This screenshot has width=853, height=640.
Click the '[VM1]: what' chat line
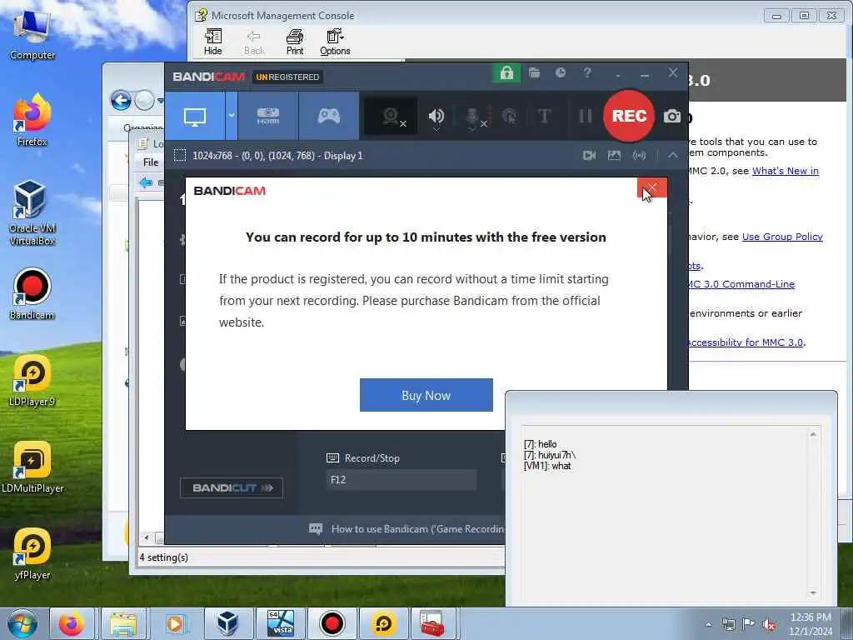point(546,466)
